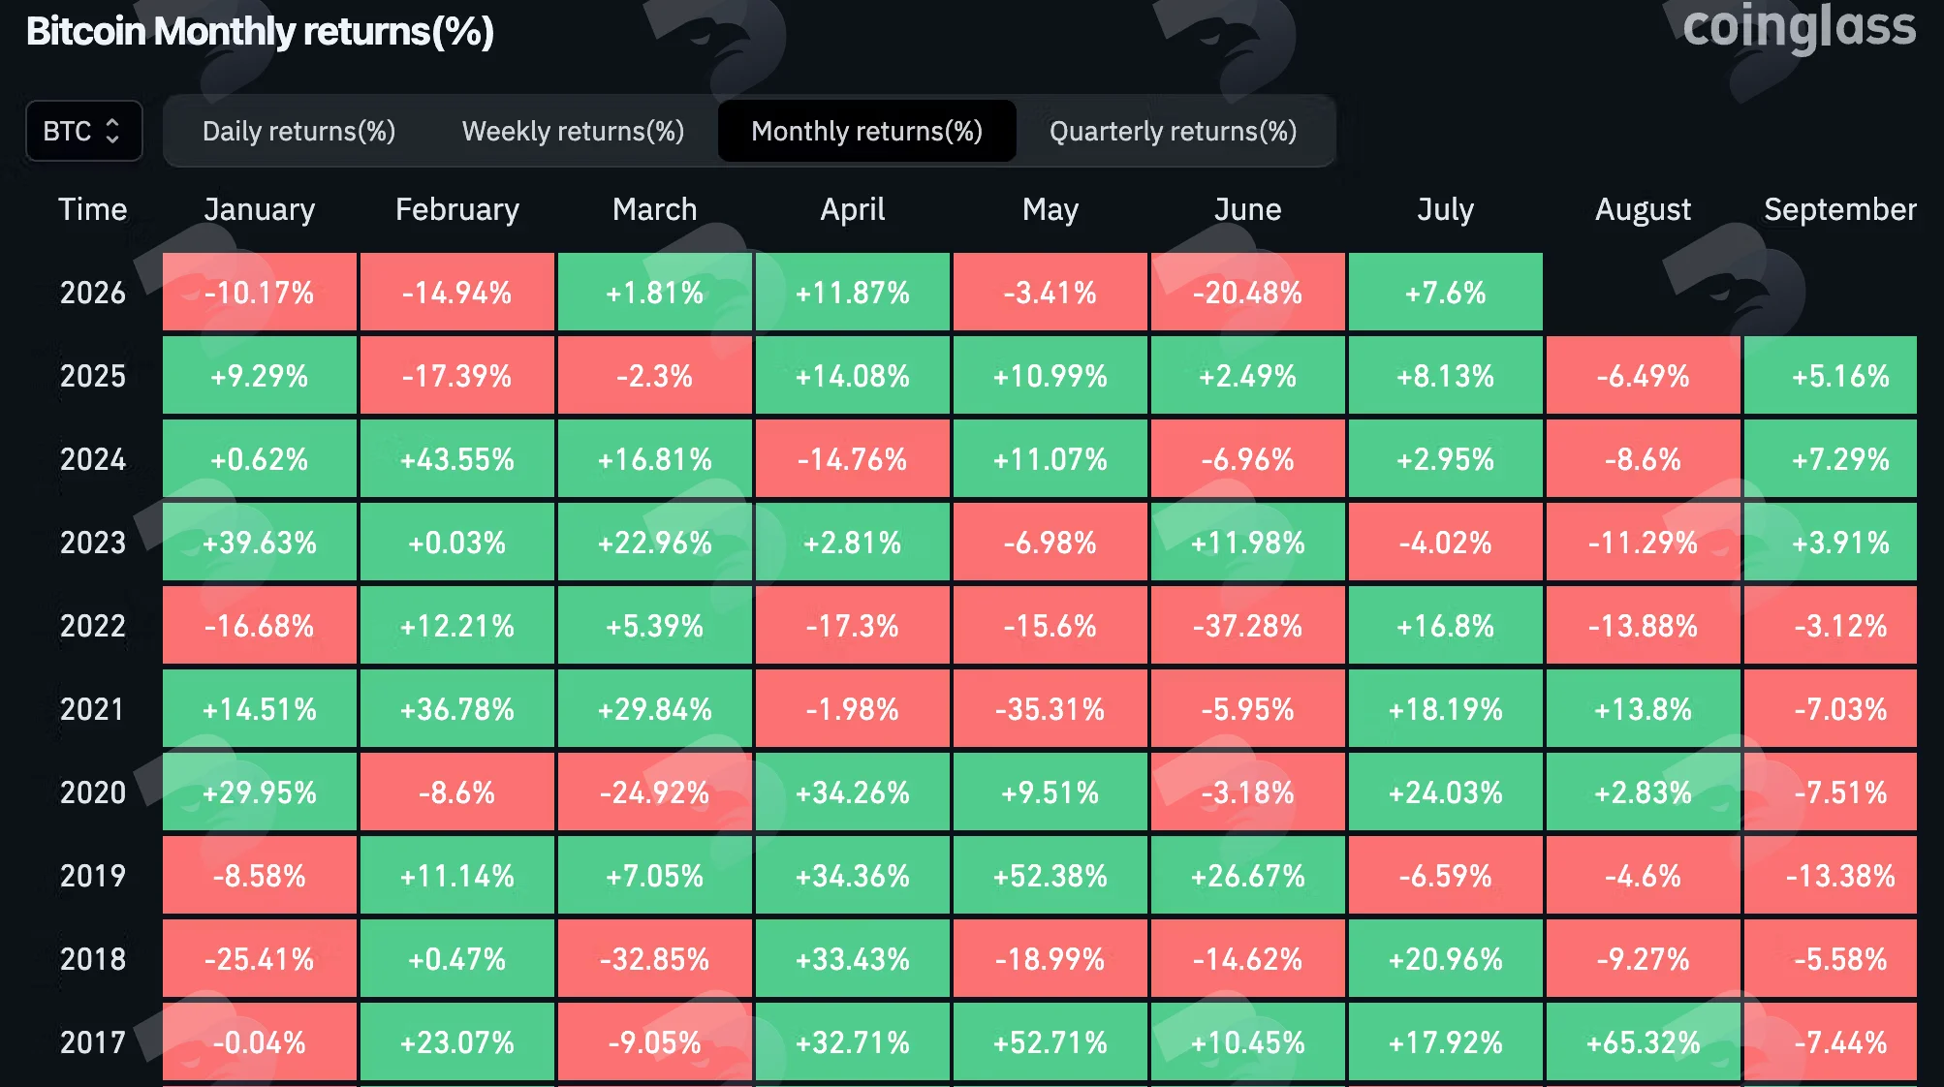This screenshot has width=1944, height=1087.
Task: Click the 2017 August +65.32% cell
Action: (1643, 1042)
